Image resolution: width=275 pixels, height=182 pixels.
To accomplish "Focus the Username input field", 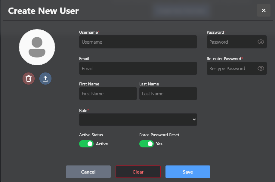I will pyautogui.click(x=138, y=42).
